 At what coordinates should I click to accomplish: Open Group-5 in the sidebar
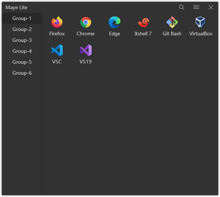point(22,62)
